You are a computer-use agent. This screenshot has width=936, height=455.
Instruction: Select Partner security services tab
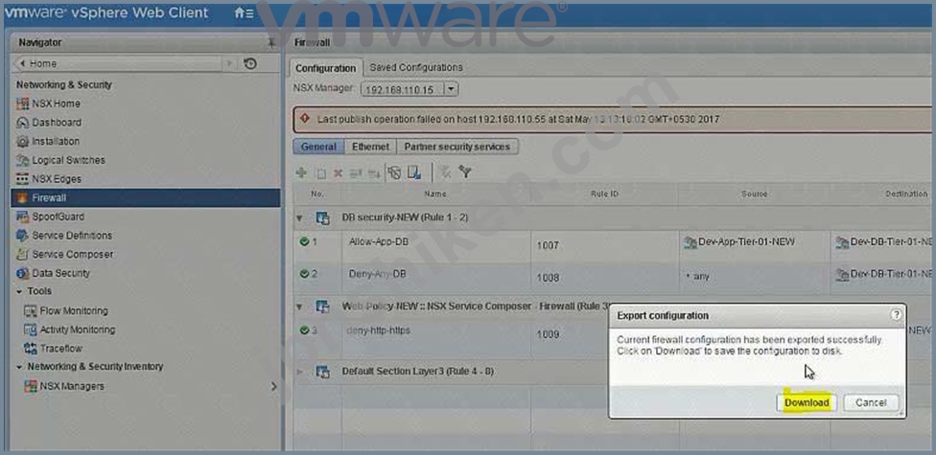[x=457, y=147]
